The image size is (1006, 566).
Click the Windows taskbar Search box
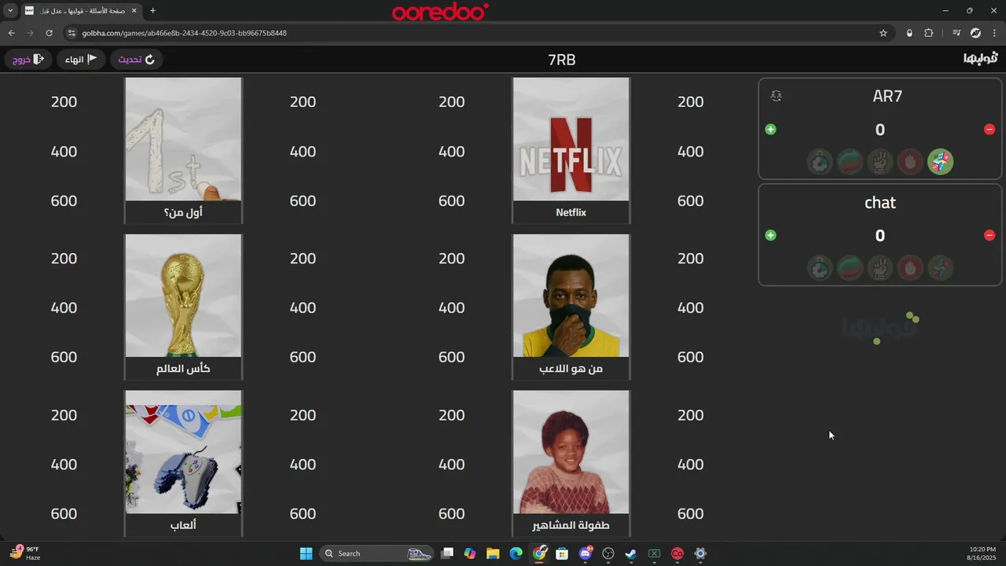tap(377, 553)
